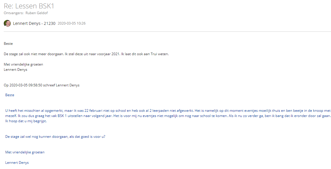Screen dimensions: 331x169
Task: Click the black 'Lennert Denys' reply signature
Action: tap(15, 69)
